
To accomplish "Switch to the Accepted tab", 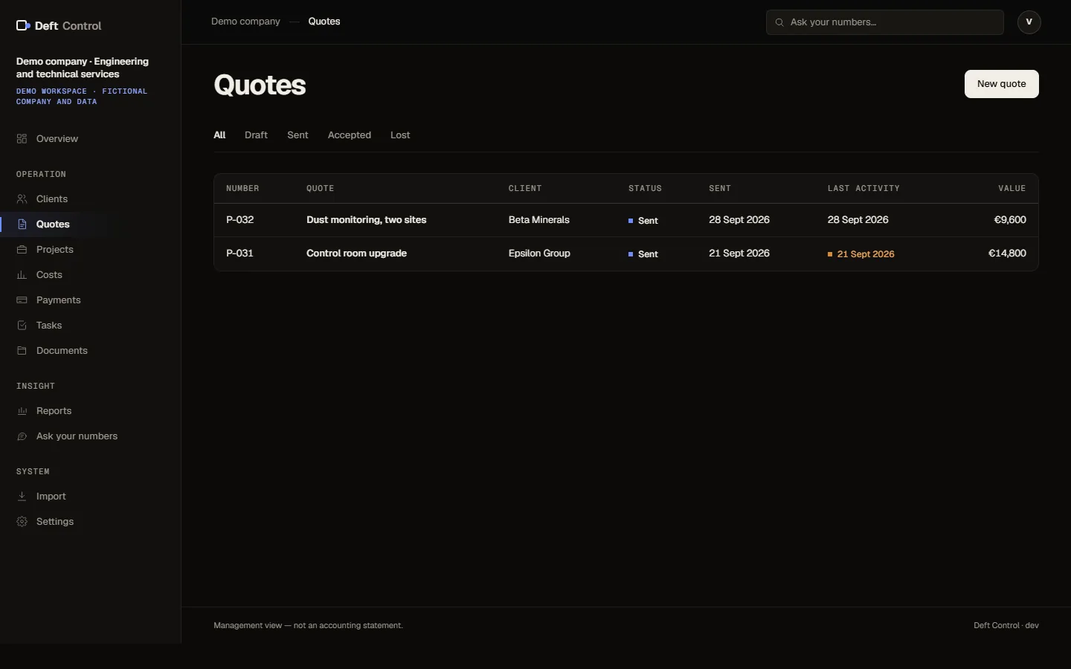I will [350, 135].
